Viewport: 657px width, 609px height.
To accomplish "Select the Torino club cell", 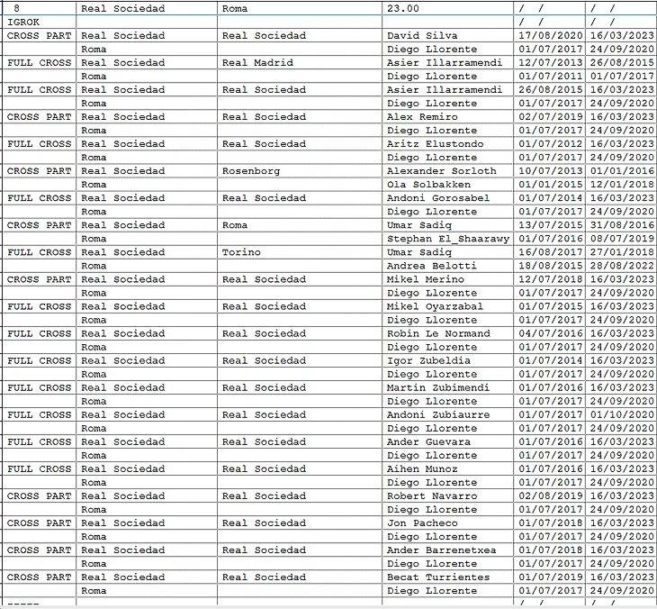I will 299,252.
